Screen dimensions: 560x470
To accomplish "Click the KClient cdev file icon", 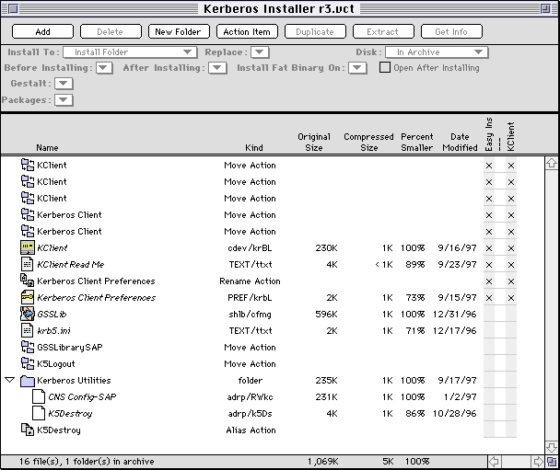I will [x=28, y=248].
